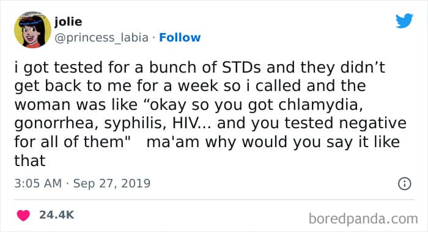The width and height of the screenshot is (428, 232).
Task: Click the pink heart like icon
Action: 23,216
